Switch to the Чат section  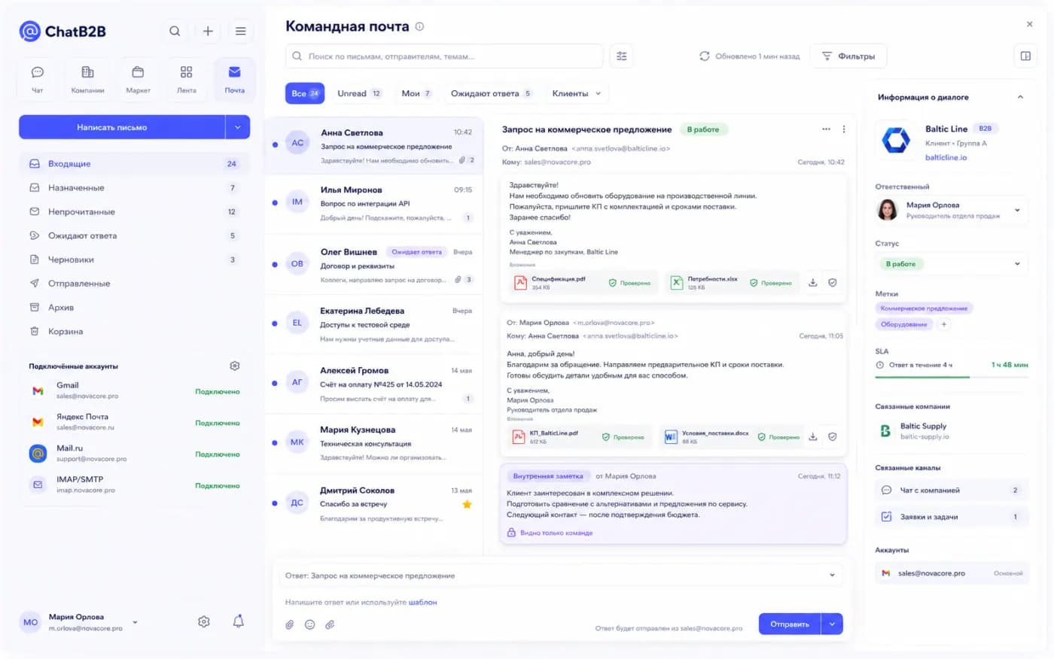coord(38,79)
